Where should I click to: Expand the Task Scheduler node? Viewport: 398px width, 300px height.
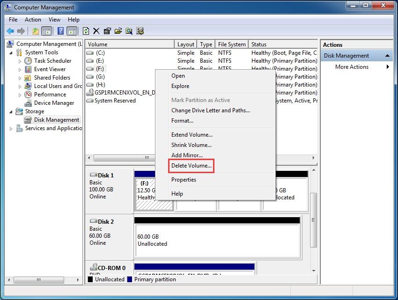(x=20, y=61)
